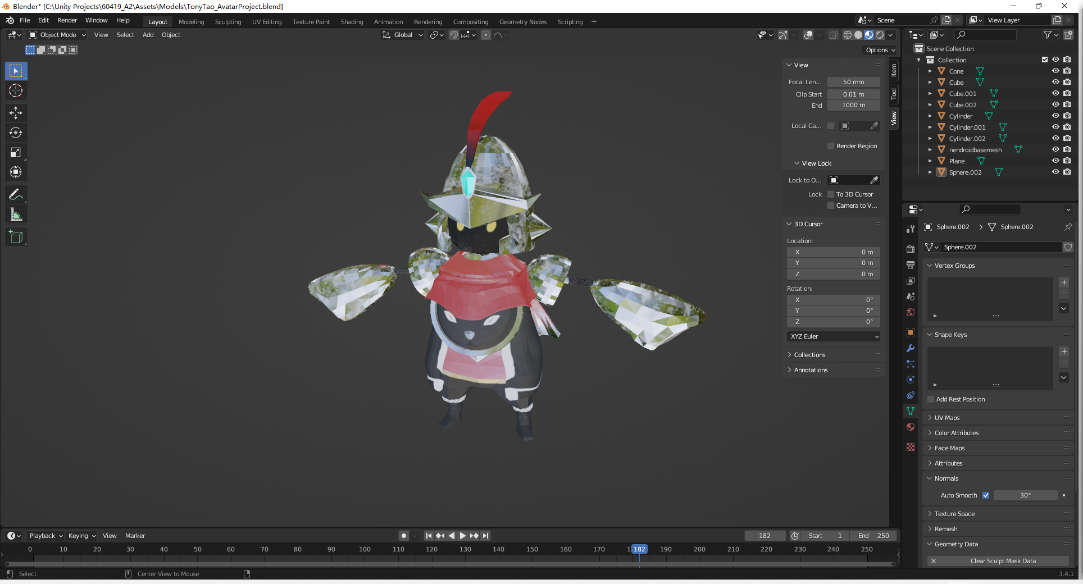Select the Move tool in the toolbar

(16, 113)
